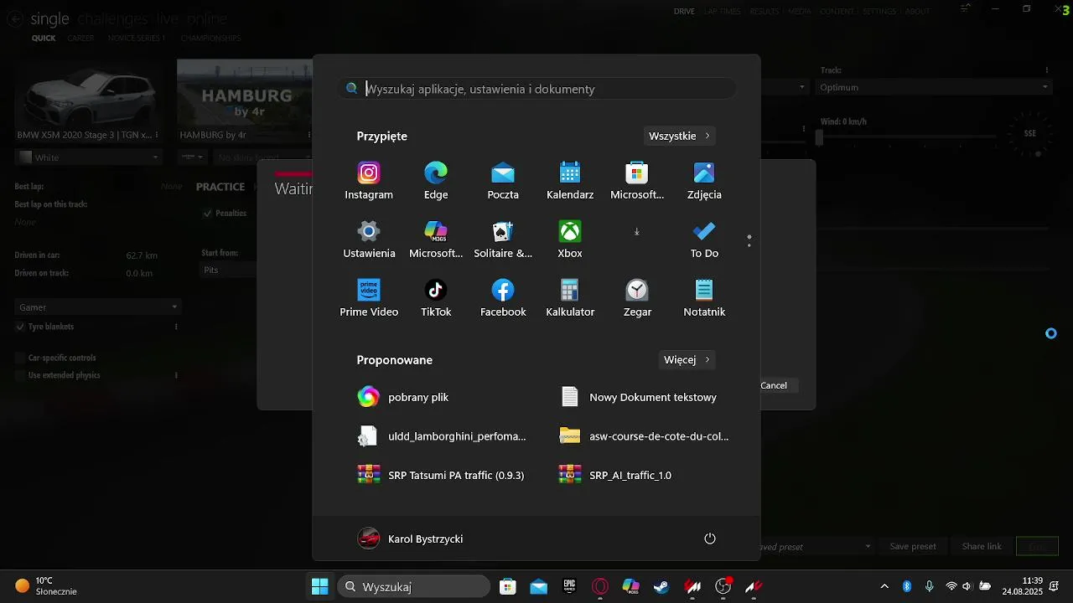Click the Bluetooth tray icon
Screen dimensions: 1073x603
coord(906,586)
